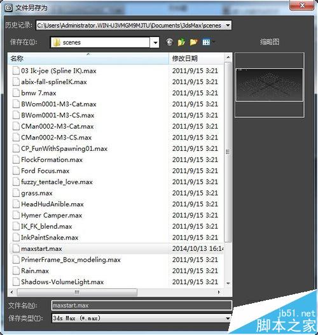Select PrimerFrame_Box_modeling.max file
Screen dimensions: 318x335
[x=71, y=260]
